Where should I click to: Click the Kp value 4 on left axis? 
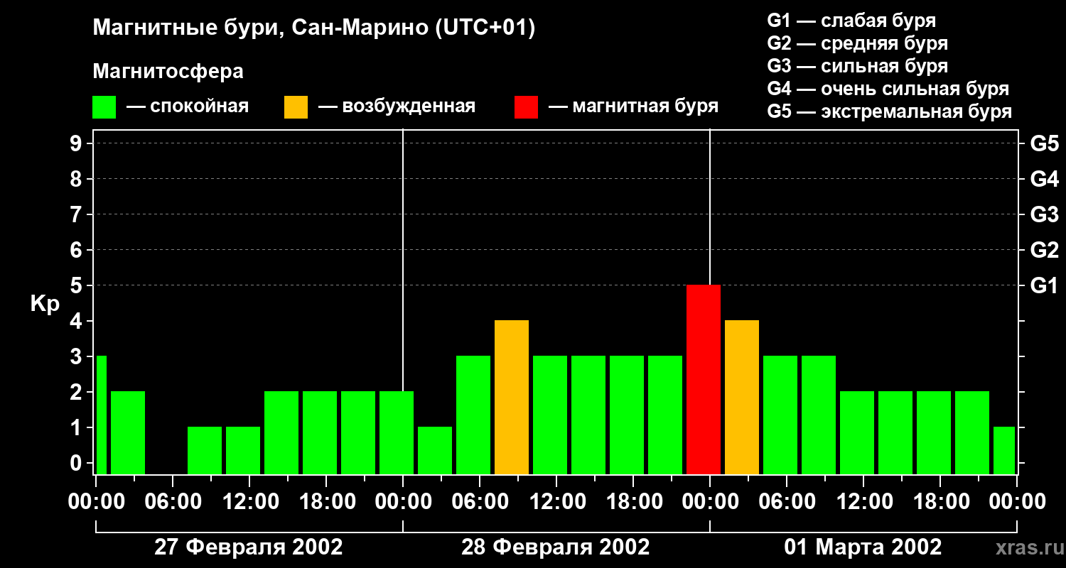pyautogui.click(x=77, y=321)
